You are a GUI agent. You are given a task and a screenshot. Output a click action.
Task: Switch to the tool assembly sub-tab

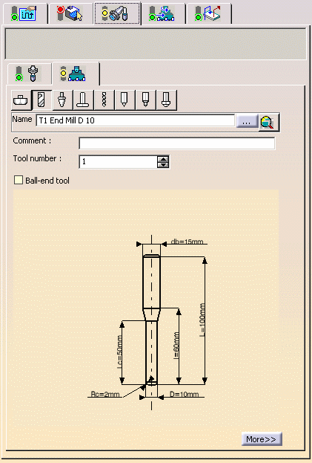28,74
